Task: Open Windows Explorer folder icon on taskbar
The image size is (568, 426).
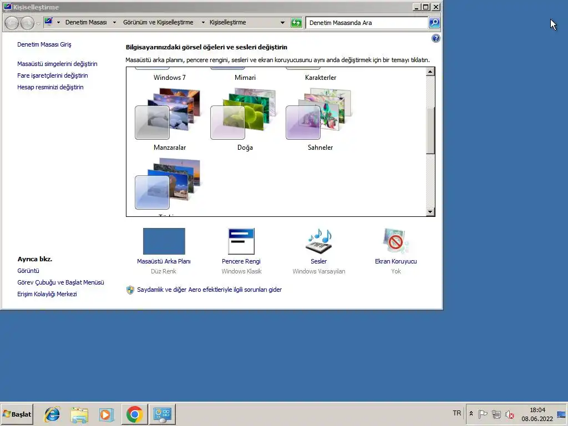Action: tap(79, 415)
